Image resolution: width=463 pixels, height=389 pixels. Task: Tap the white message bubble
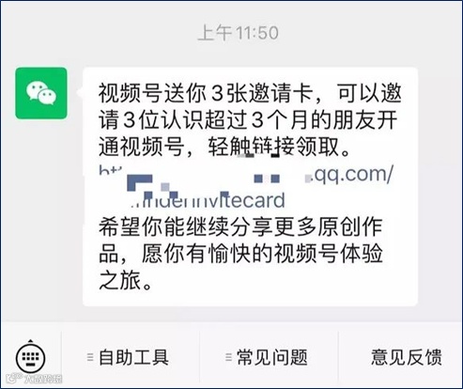(x=250, y=187)
